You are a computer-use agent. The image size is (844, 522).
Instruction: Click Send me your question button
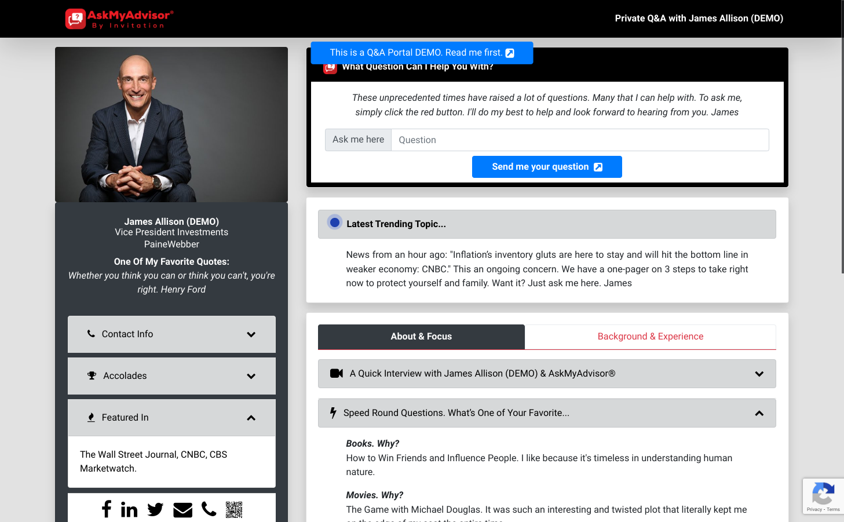(547, 167)
